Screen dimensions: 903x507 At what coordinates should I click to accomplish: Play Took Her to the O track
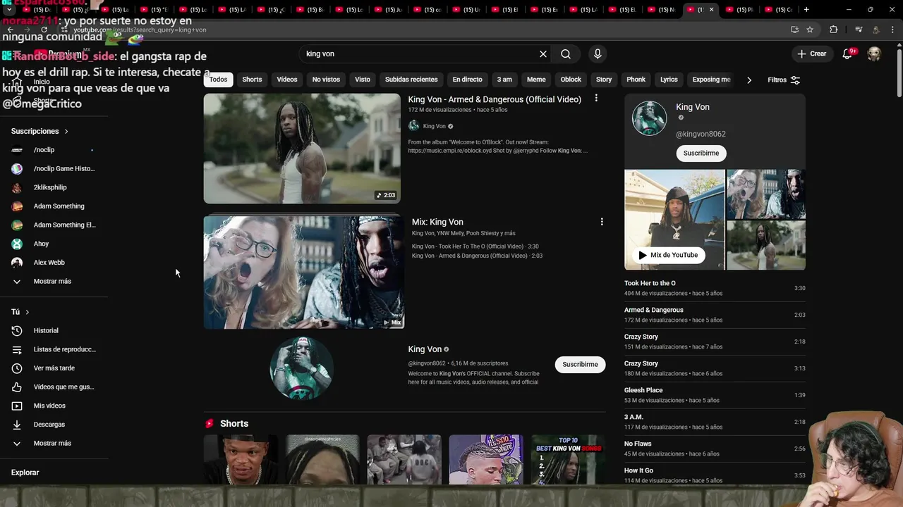point(715,288)
